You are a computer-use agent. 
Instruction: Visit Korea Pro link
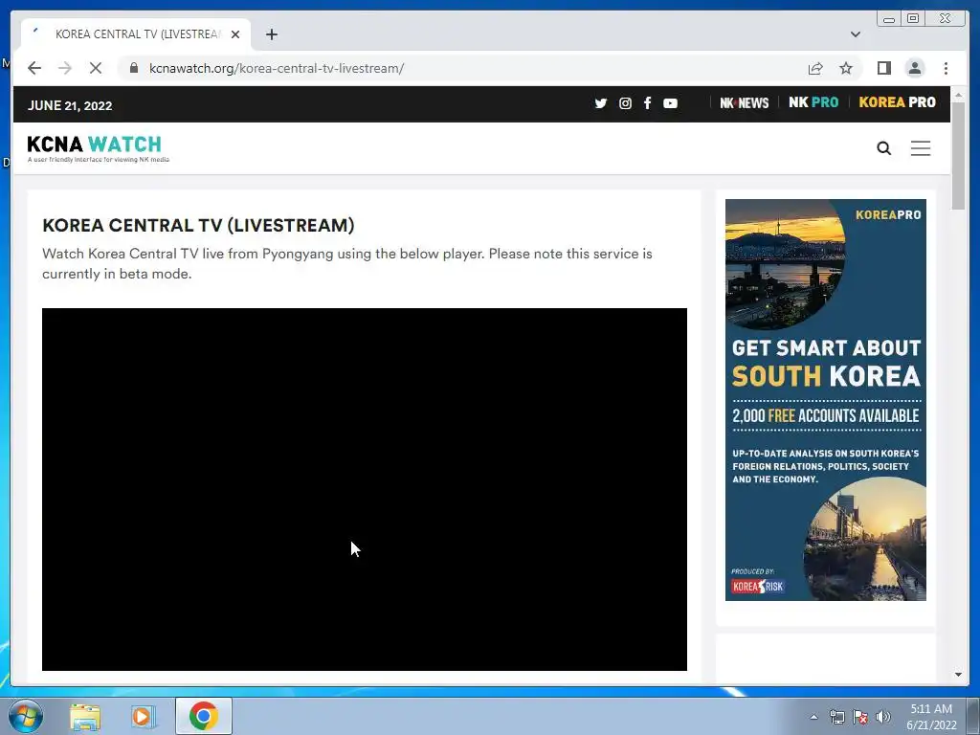pos(897,102)
